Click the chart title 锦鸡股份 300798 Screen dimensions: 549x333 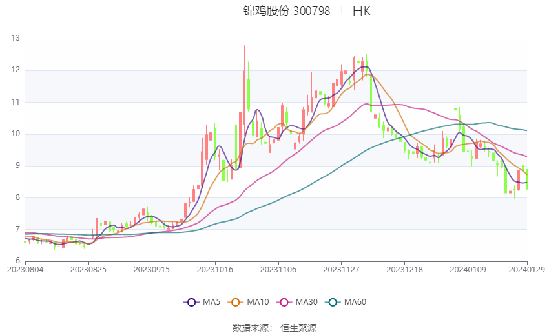(x=287, y=11)
